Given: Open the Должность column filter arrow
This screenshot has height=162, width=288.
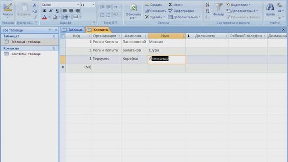Looking at the screenshot, I should 226,36.
